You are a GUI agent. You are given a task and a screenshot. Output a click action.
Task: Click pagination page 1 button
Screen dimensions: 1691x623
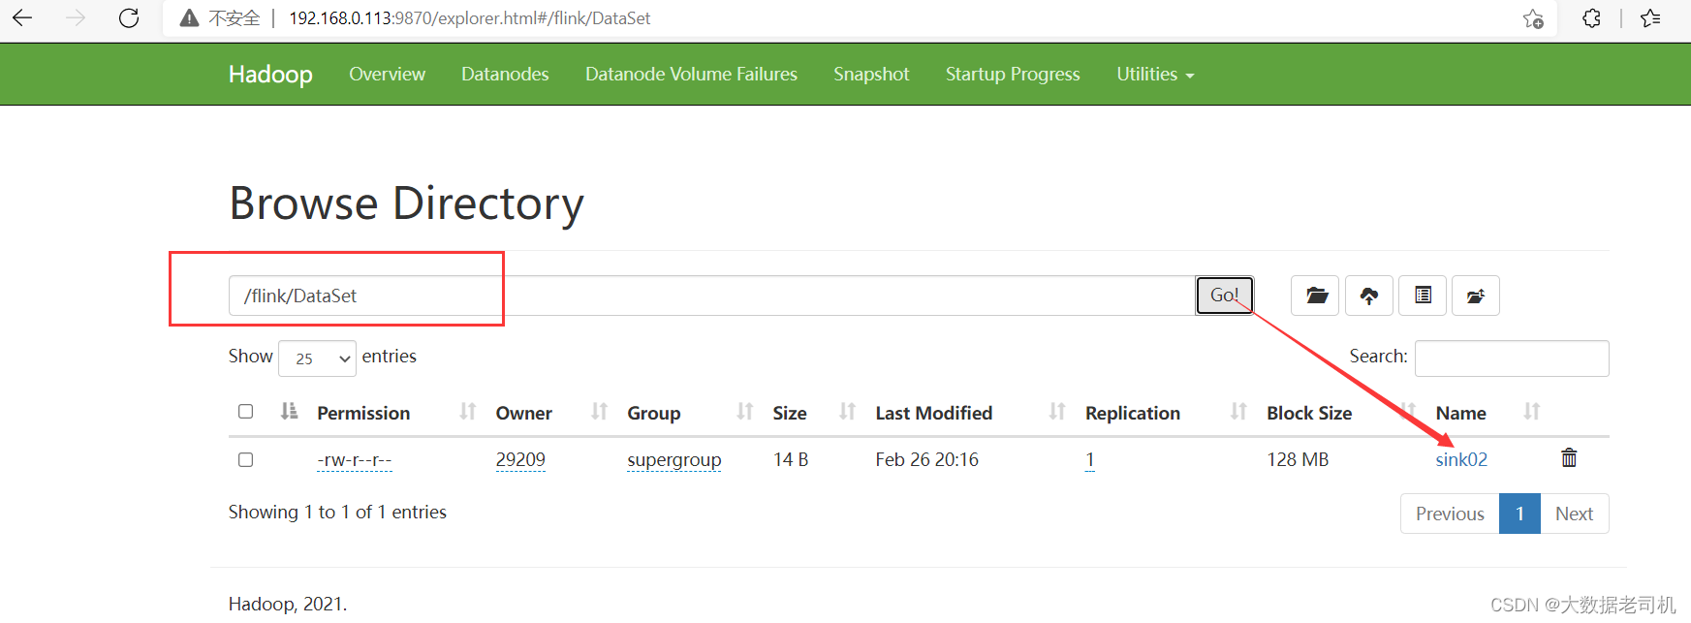1519,514
